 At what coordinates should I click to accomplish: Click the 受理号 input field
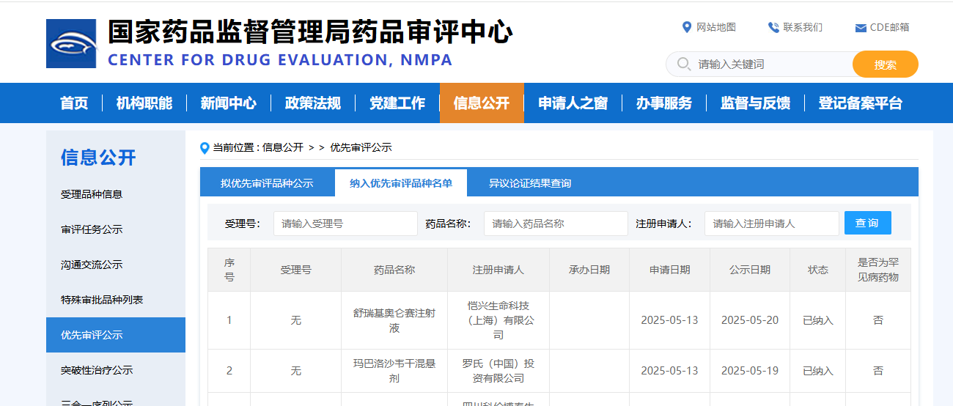coord(345,224)
